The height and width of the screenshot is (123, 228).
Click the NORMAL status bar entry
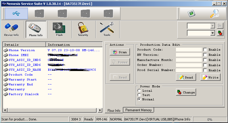pyautogui.click(x=116, y=119)
